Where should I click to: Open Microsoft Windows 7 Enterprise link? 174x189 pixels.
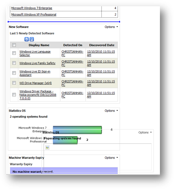point(32,8)
